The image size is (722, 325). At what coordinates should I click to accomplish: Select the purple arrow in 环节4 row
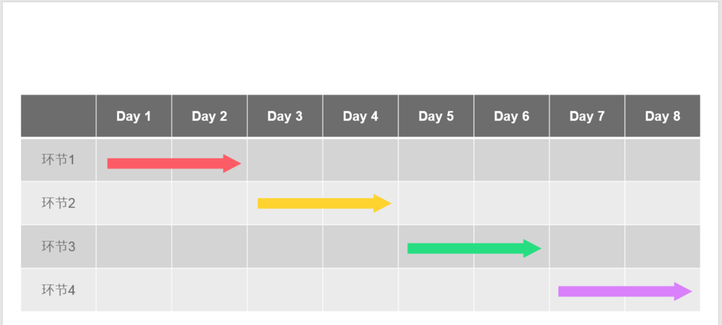tap(625, 292)
